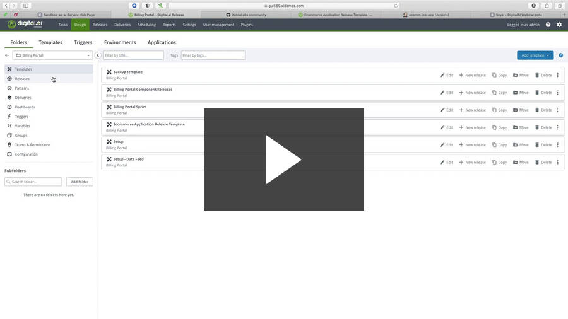This screenshot has height=319, width=568.
Task: Open the backup template title
Action: (x=128, y=72)
